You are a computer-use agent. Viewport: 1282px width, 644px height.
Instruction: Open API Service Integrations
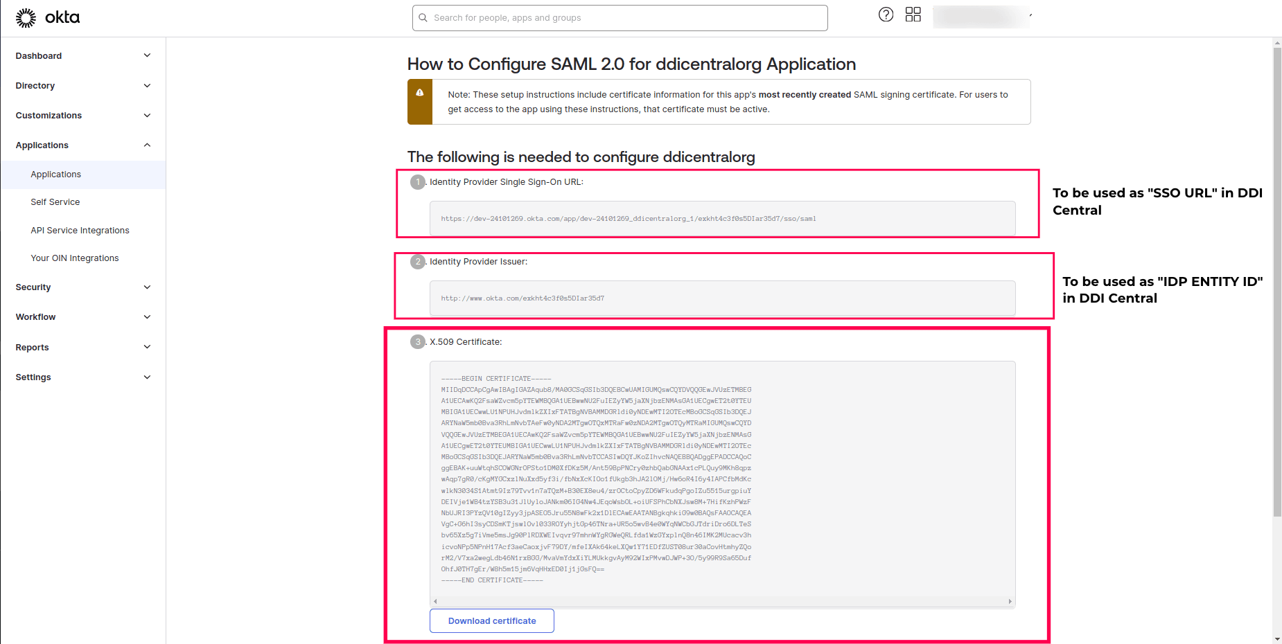click(80, 231)
